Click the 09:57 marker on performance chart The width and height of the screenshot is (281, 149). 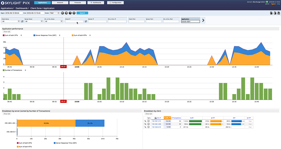(63, 67)
